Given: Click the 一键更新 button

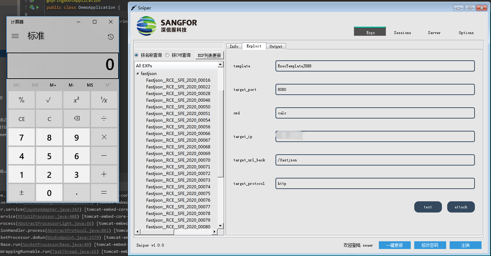Looking at the screenshot, I should coord(395,245).
